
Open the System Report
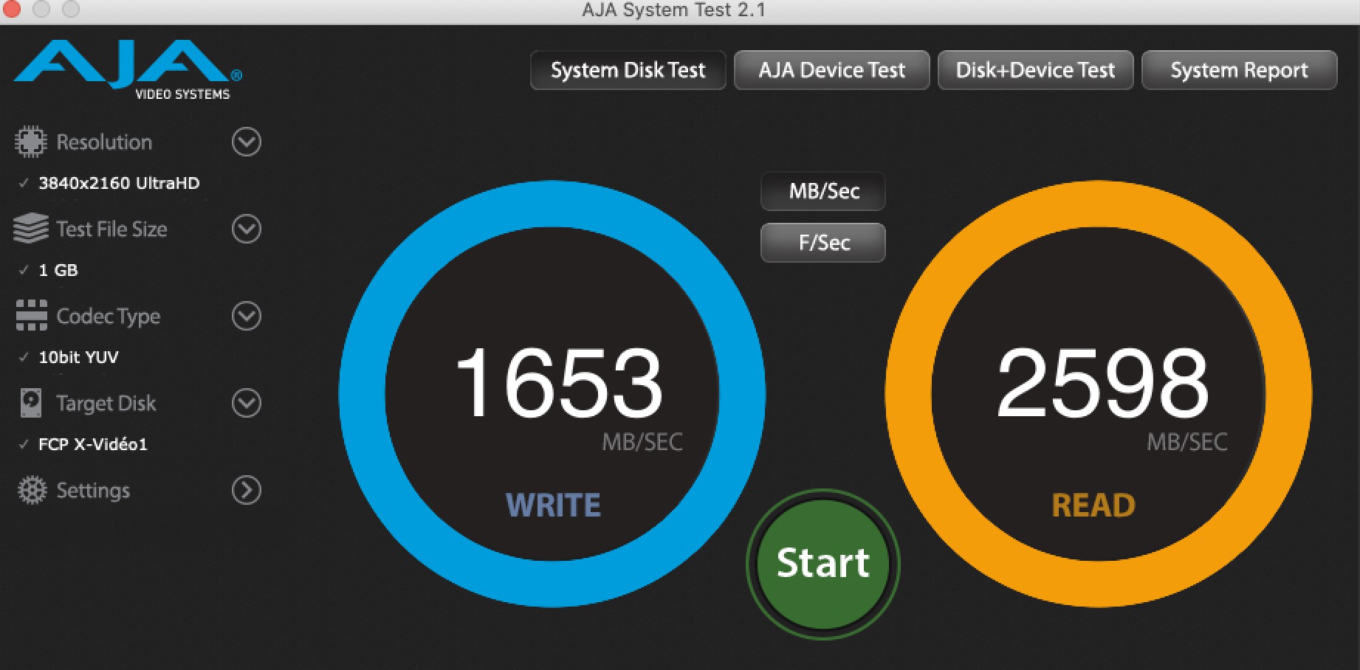(1240, 70)
